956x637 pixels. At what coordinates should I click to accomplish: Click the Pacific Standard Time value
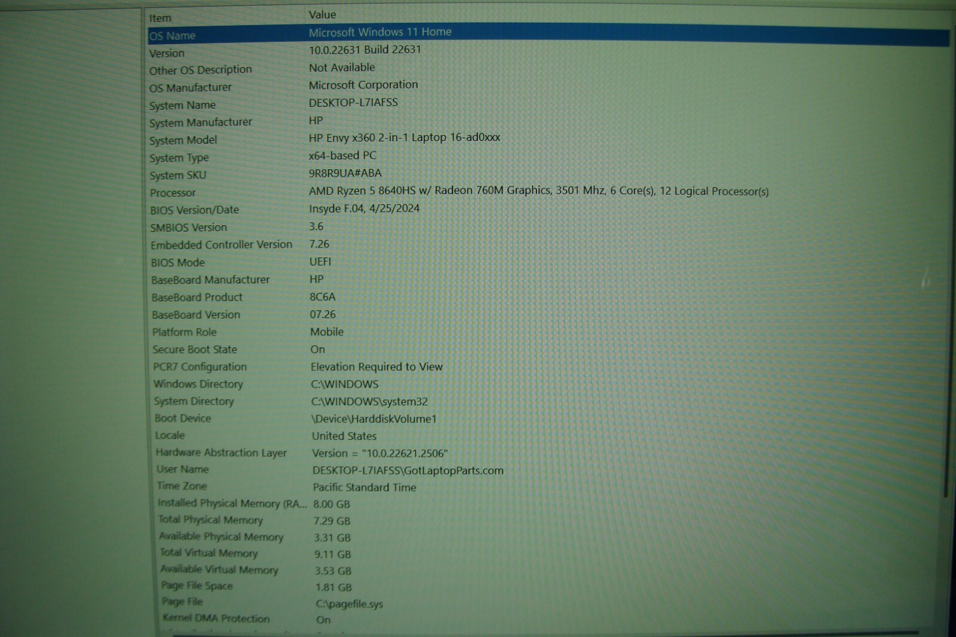364,487
